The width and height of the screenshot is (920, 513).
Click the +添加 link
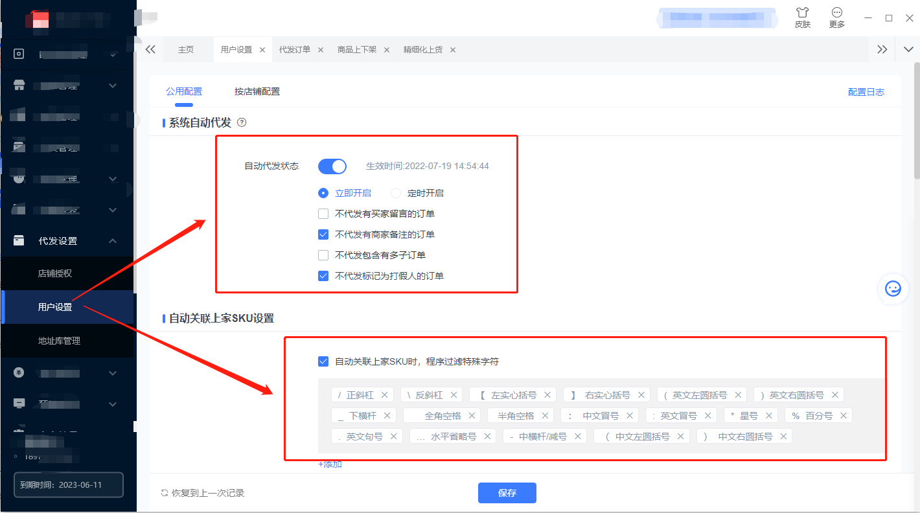tap(330, 464)
